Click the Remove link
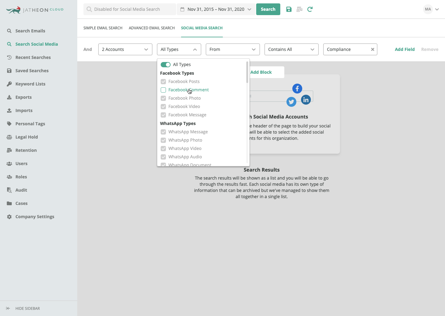The height and width of the screenshot is (316, 445). (x=430, y=49)
